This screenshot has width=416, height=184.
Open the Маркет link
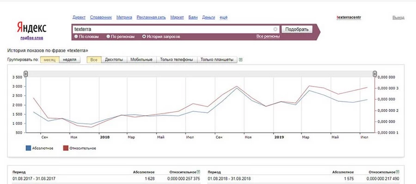point(177,18)
